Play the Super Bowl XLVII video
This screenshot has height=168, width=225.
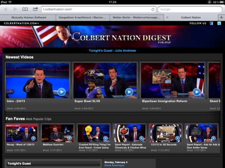(129, 92)
